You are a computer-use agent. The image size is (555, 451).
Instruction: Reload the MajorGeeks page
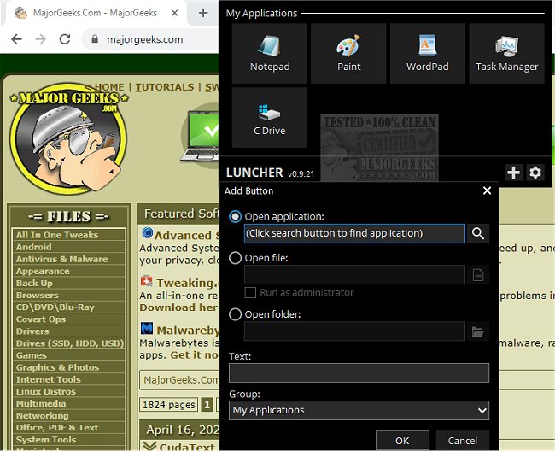(x=65, y=39)
